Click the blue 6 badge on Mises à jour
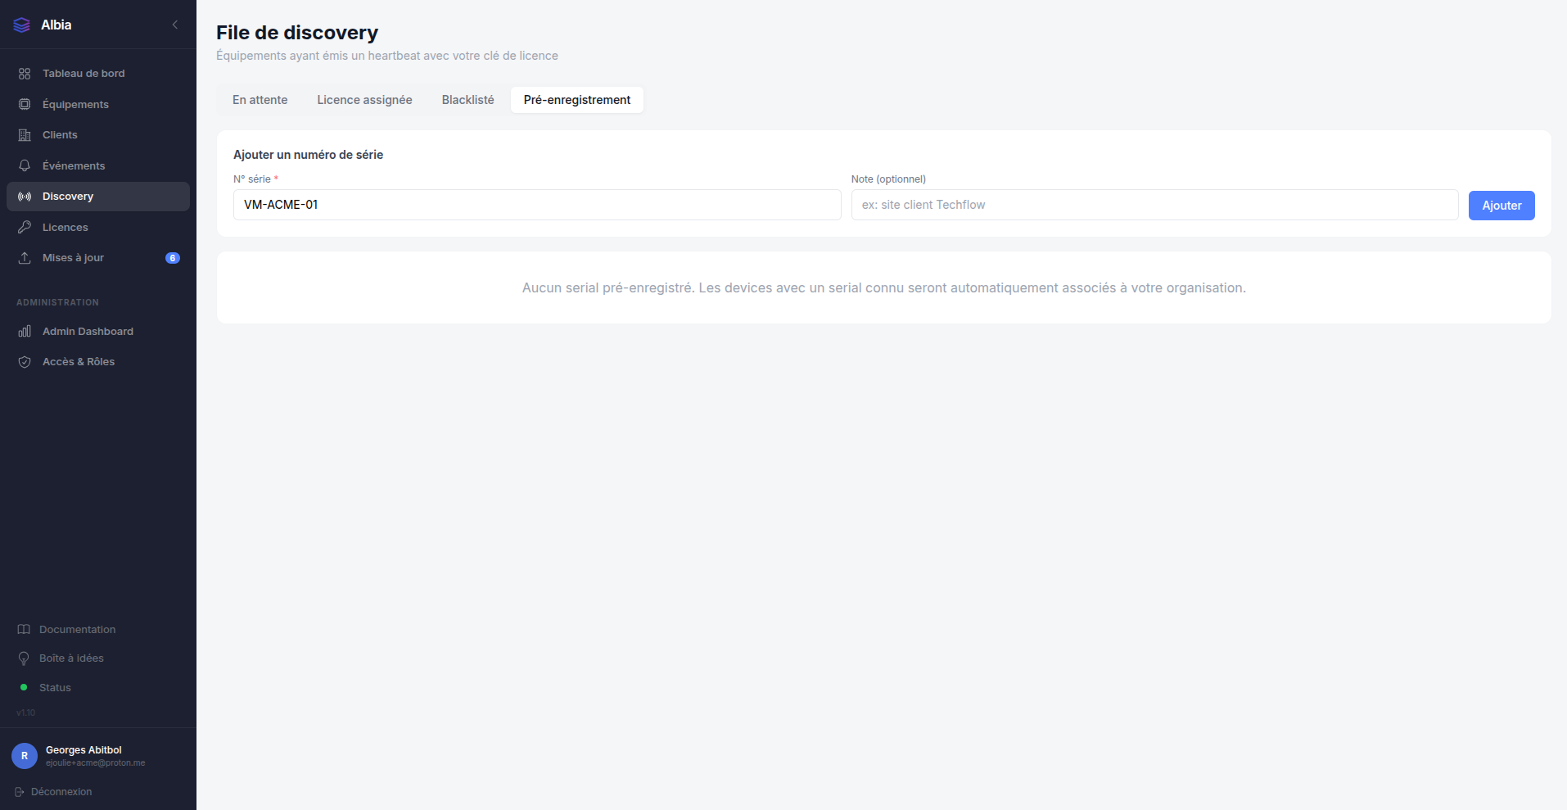 pyautogui.click(x=173, y=258)
